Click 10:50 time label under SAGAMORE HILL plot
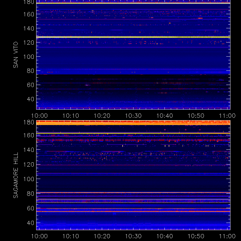 tap(196, 236)
